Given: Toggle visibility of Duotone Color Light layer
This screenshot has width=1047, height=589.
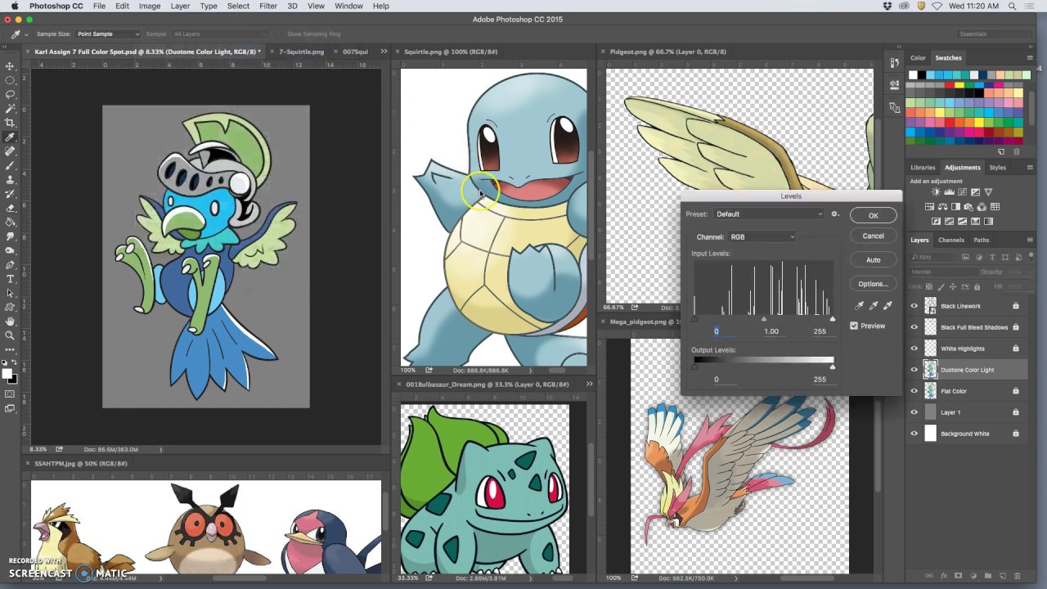Looking at the screenshot, I should [x=914, y=370].
